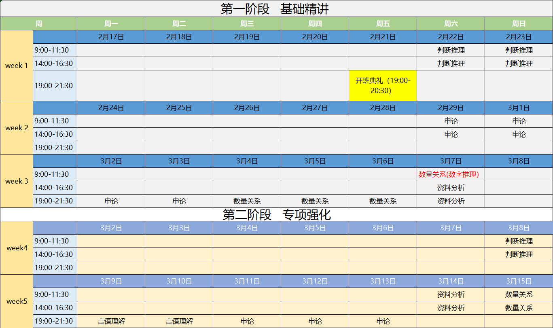
Task: Click the week 2 row label
Action: pos(17,128)
